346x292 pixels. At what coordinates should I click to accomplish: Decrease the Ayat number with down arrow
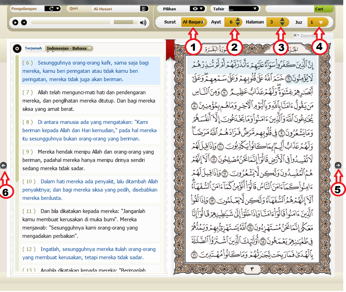(x=238, y=24)
